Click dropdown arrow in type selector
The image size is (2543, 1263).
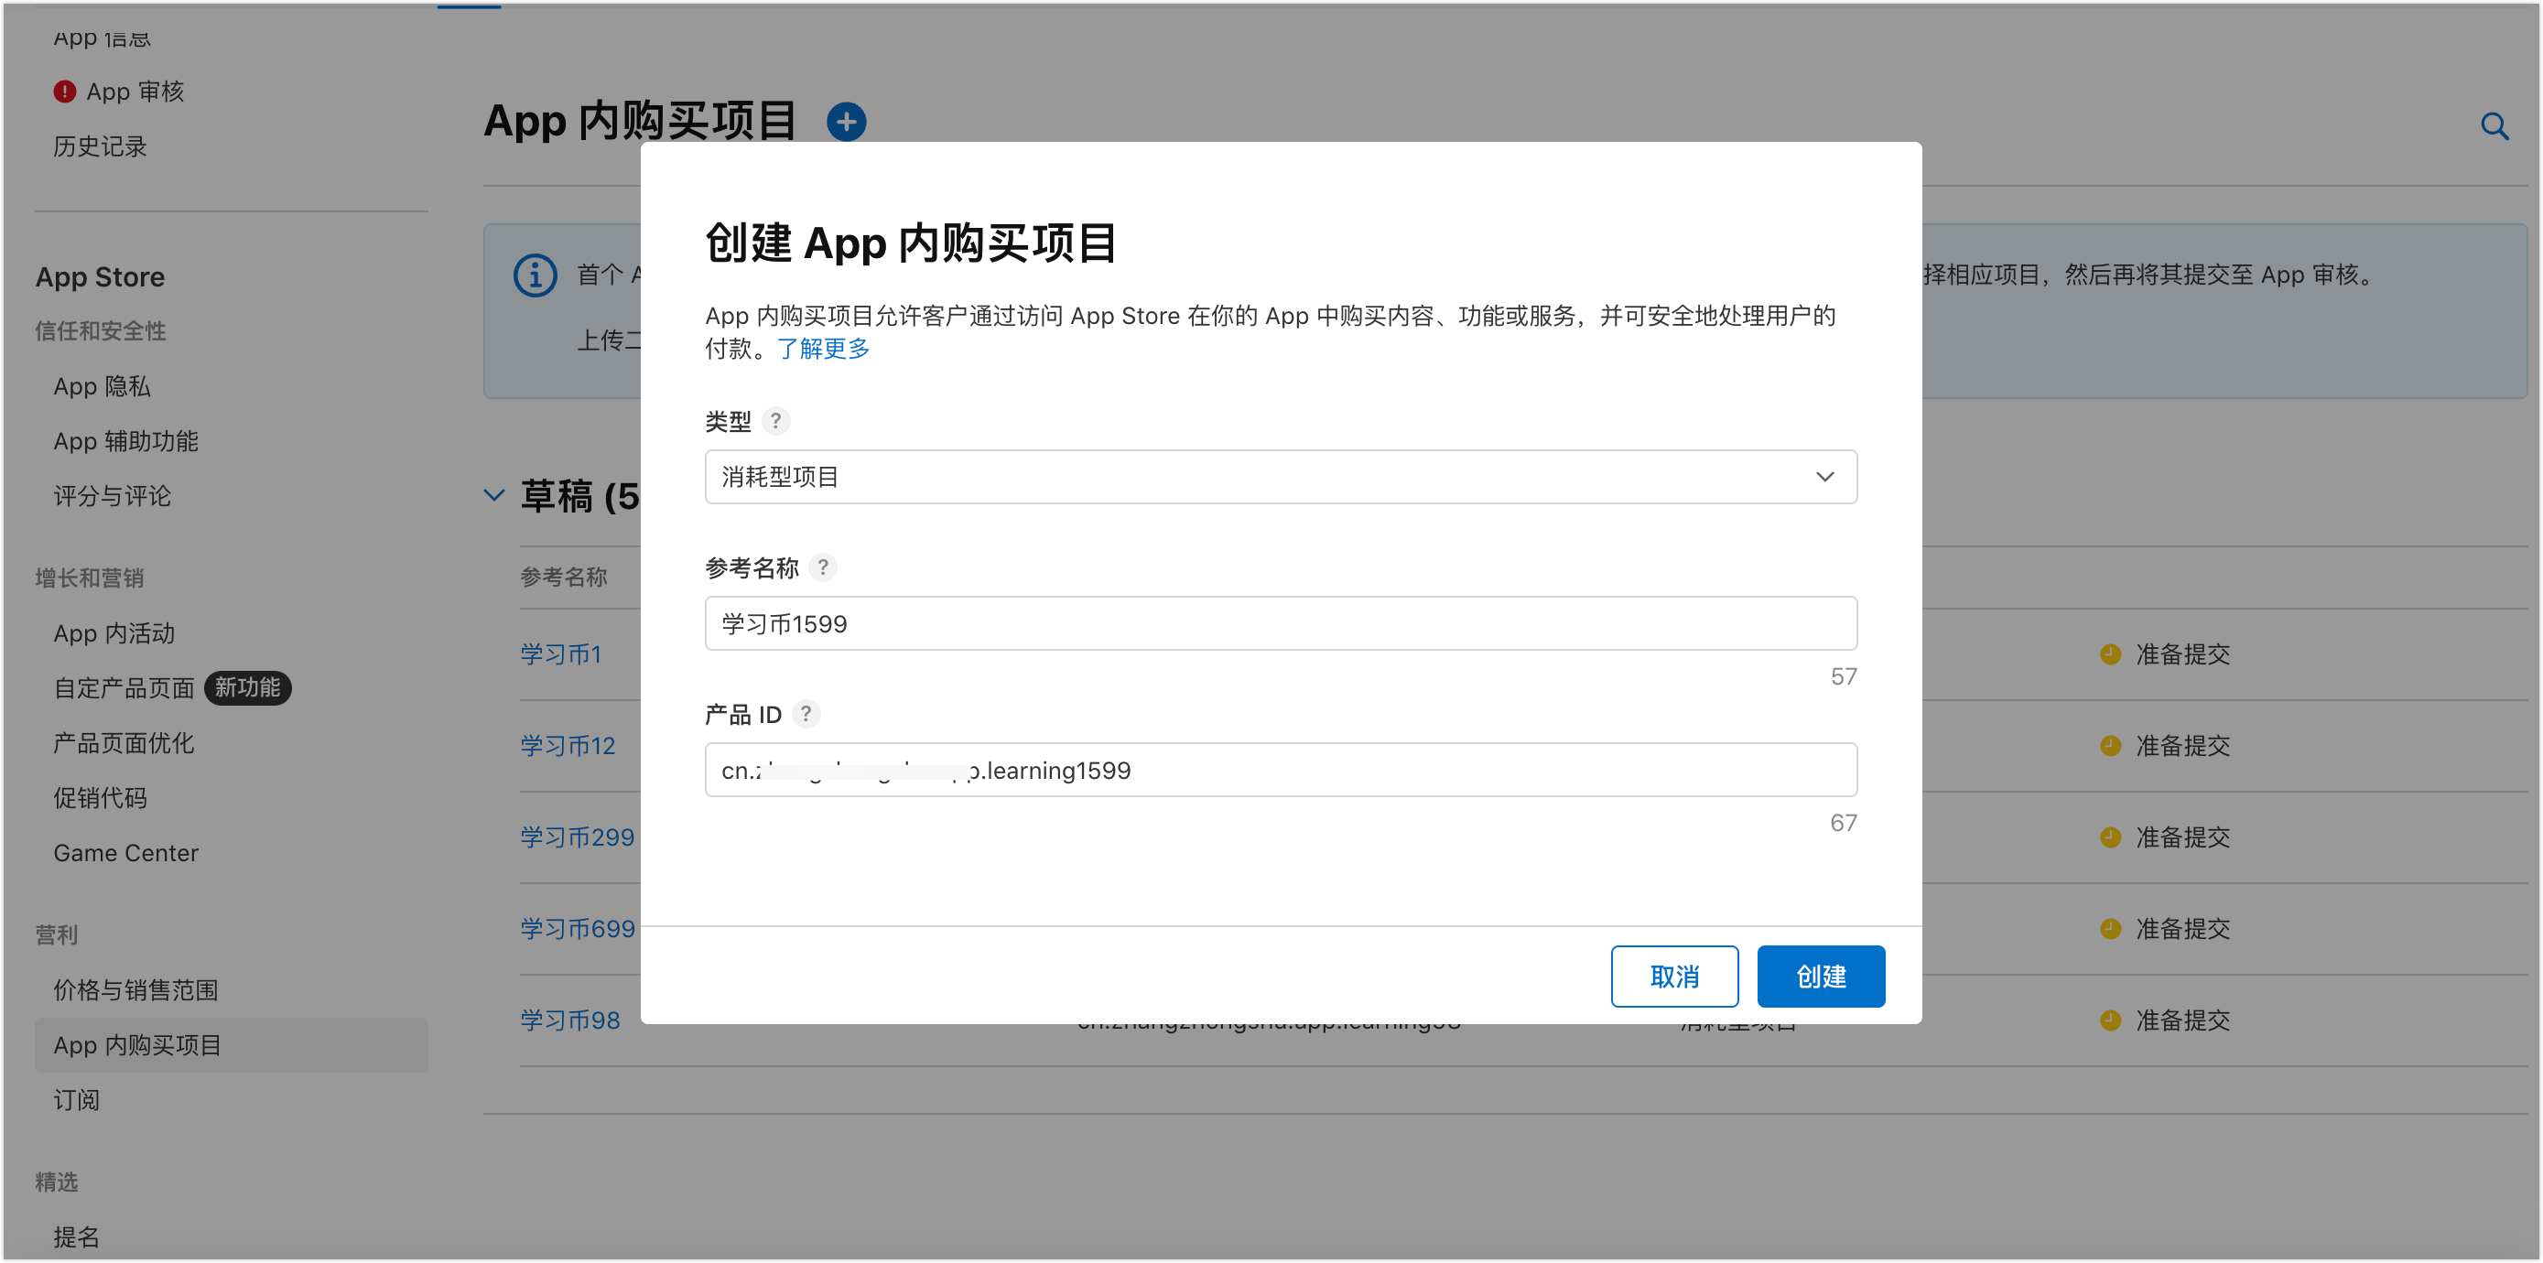click(x=1823, y=477)
